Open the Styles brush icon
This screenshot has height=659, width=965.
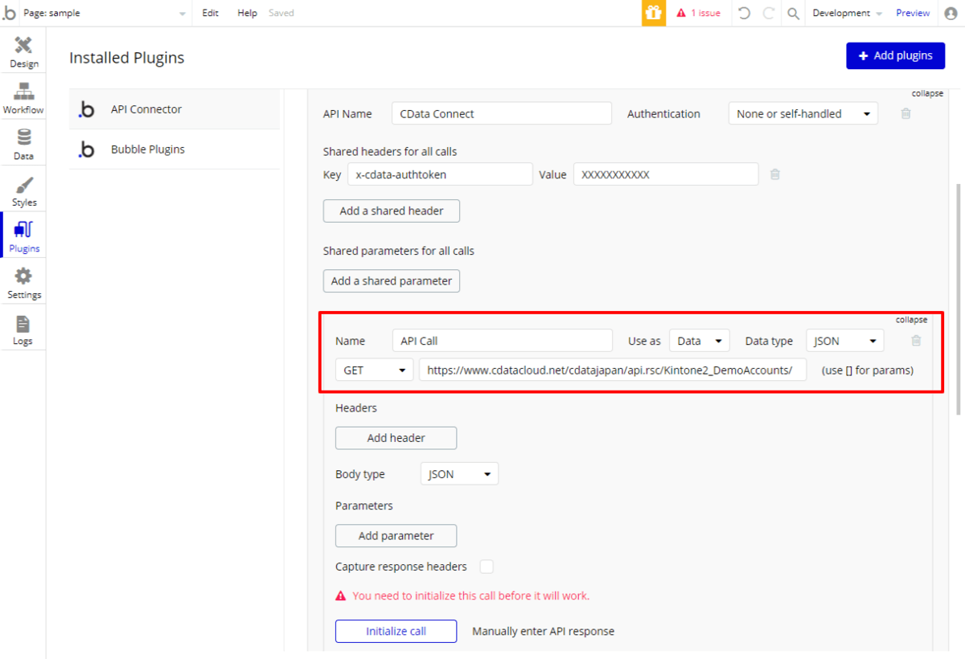click(23, 185)
